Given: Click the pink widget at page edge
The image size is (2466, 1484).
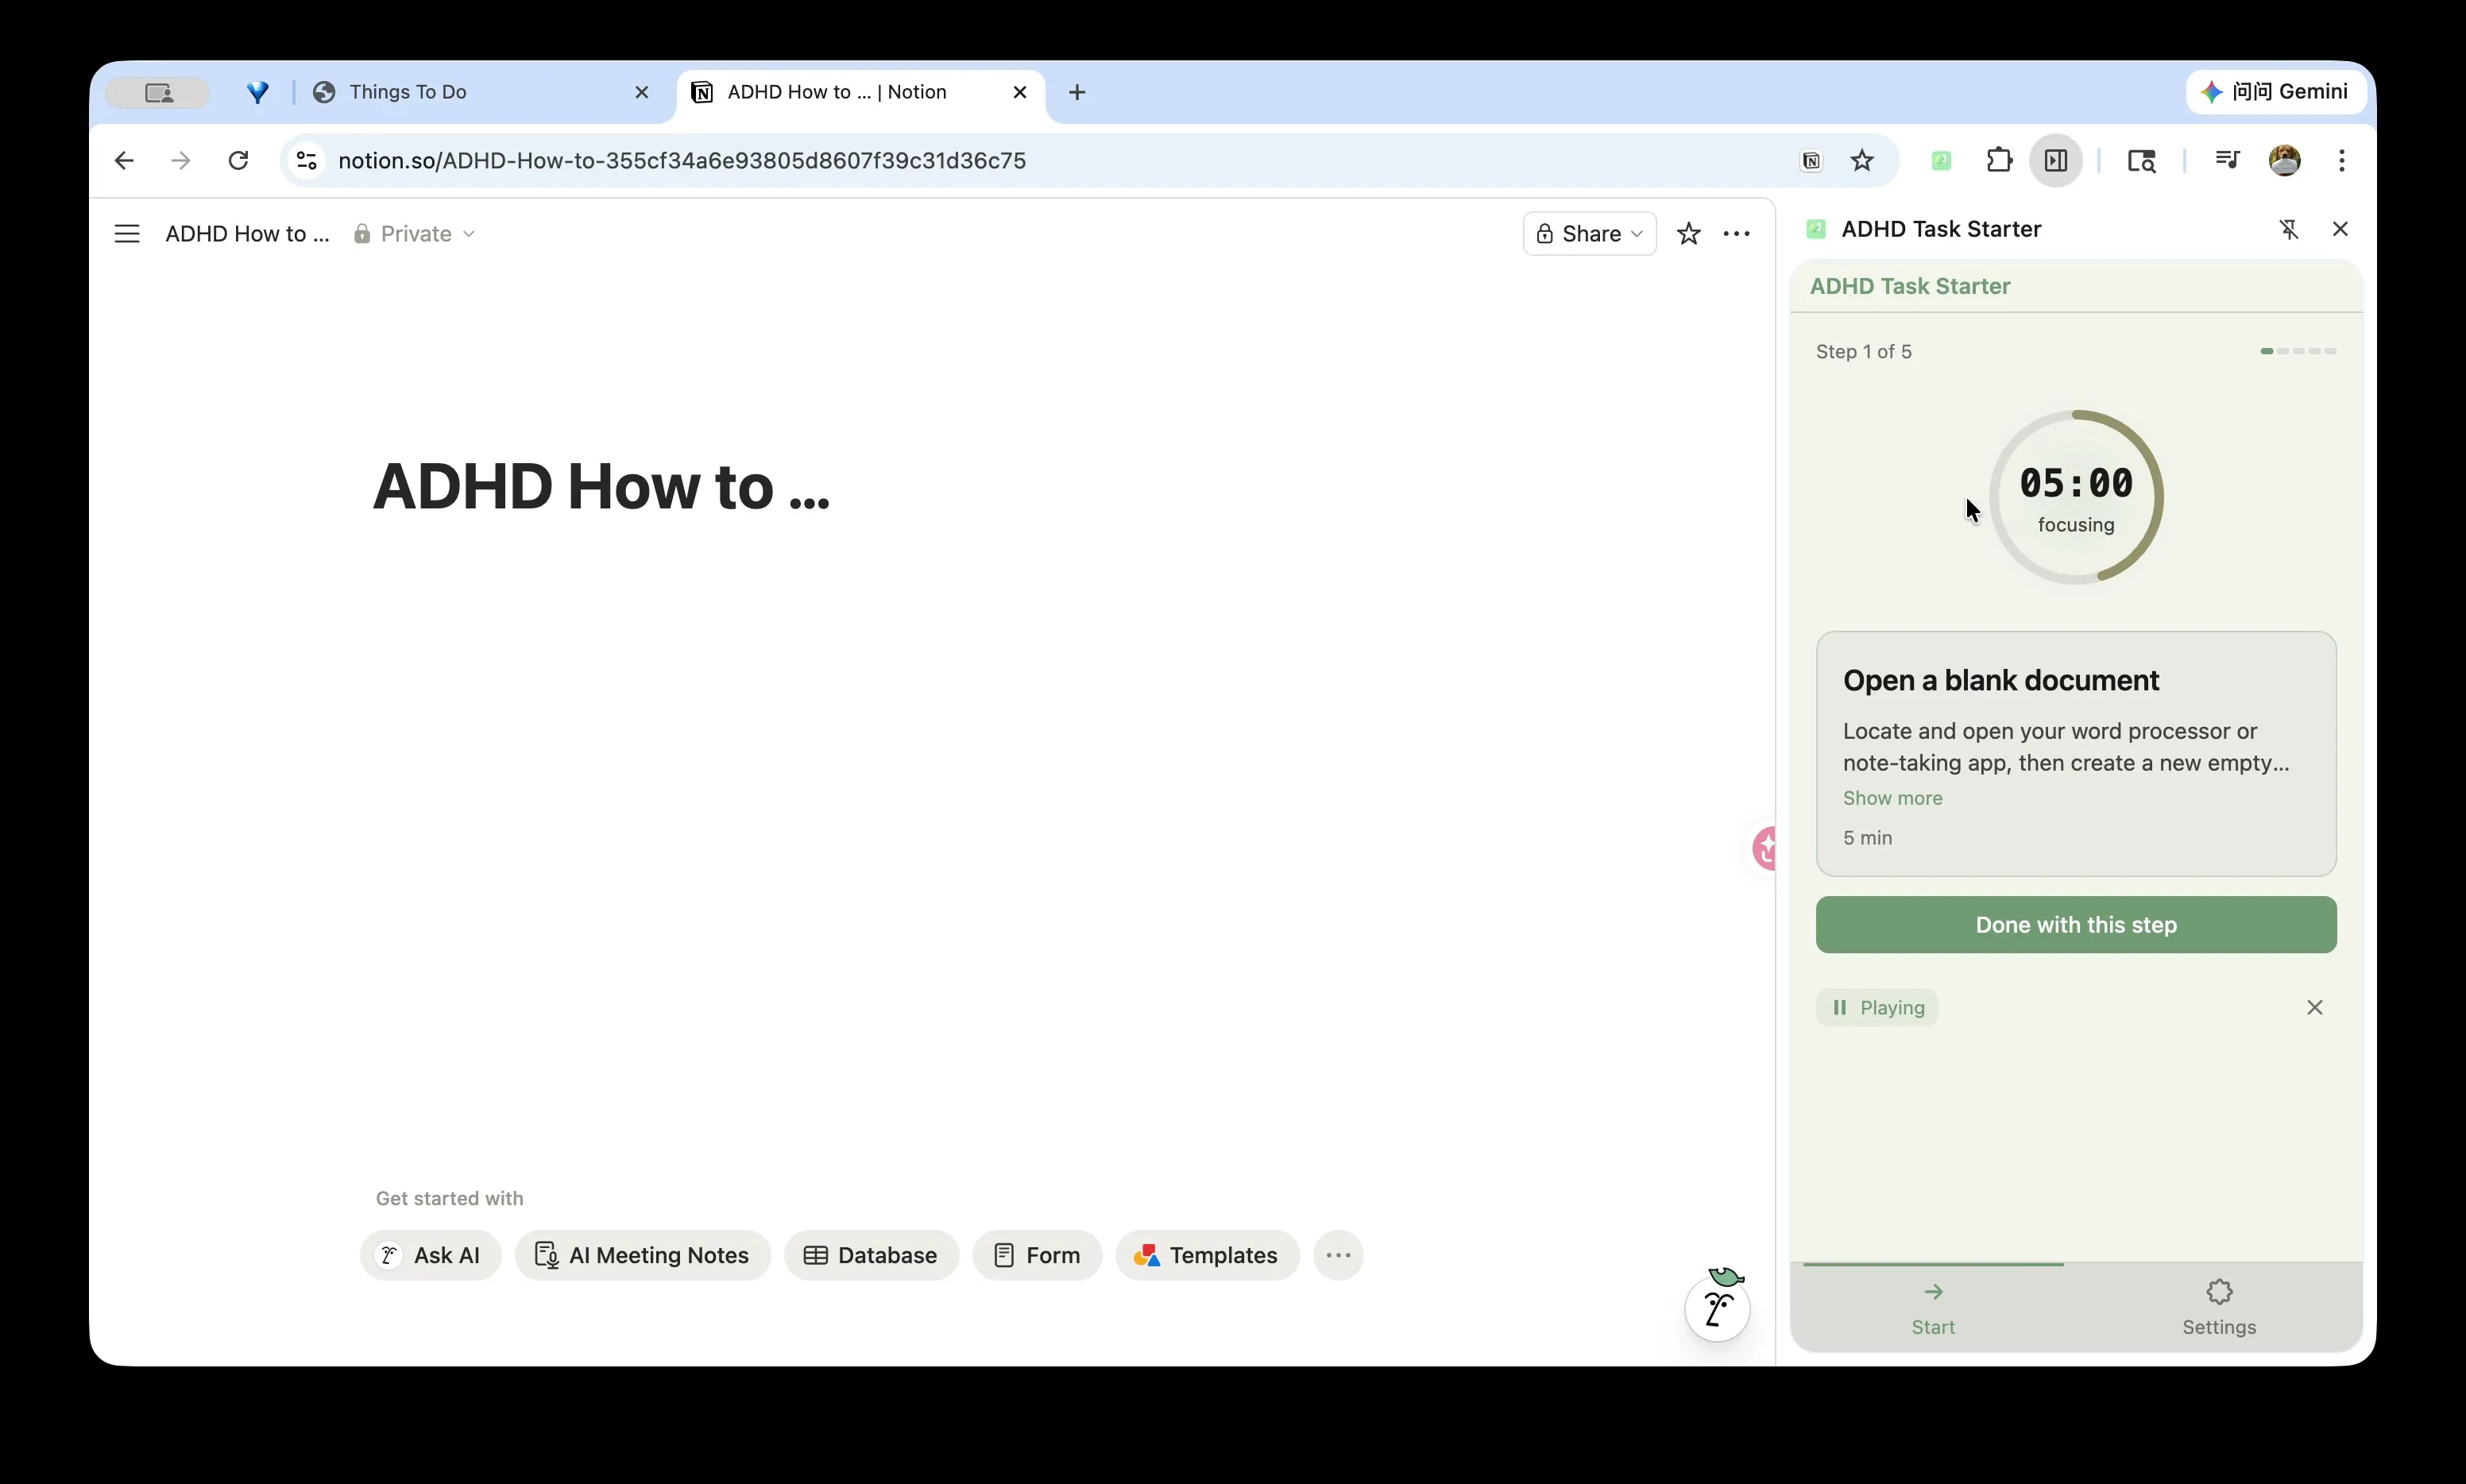Looking at the screenshot, I should pyautogui.click(x=1764, y=849).
